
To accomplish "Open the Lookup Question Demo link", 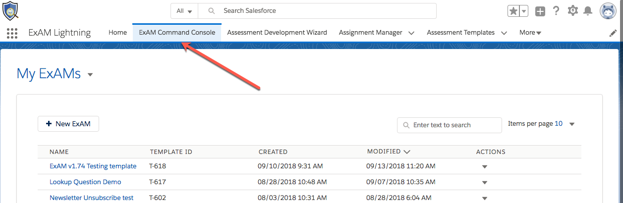I will 85,182.
